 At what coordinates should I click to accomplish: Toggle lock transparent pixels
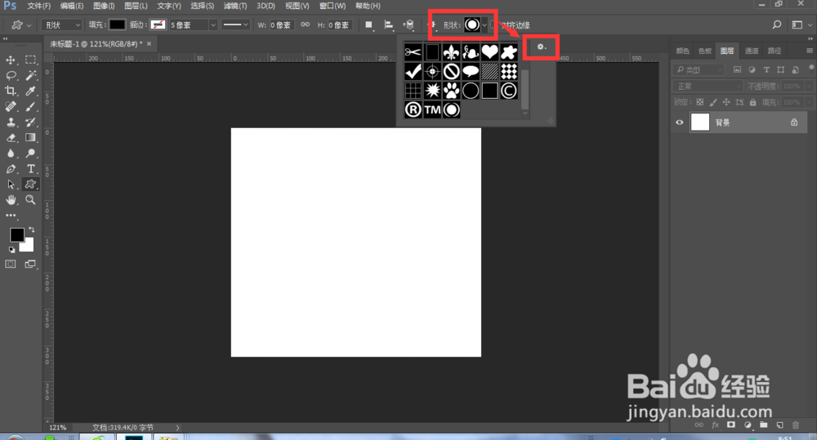(700, 102)
